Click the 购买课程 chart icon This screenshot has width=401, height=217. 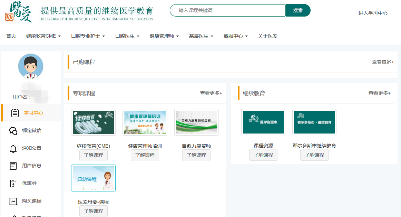coord(13,201)
